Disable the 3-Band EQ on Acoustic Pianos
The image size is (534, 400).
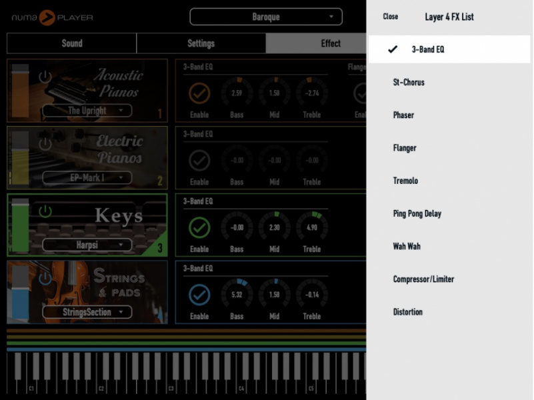pos(199,93)
